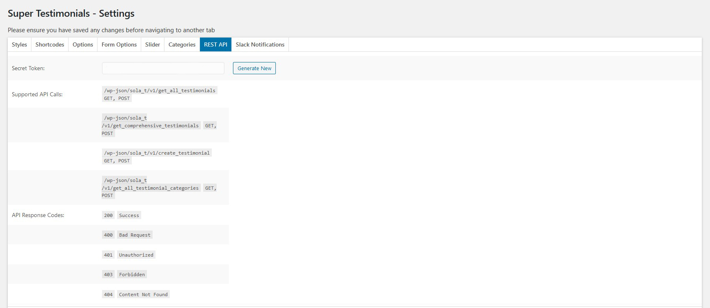Click the 401 response code
The width and height of the screenshot is (710, 308).
coord(108,255)
